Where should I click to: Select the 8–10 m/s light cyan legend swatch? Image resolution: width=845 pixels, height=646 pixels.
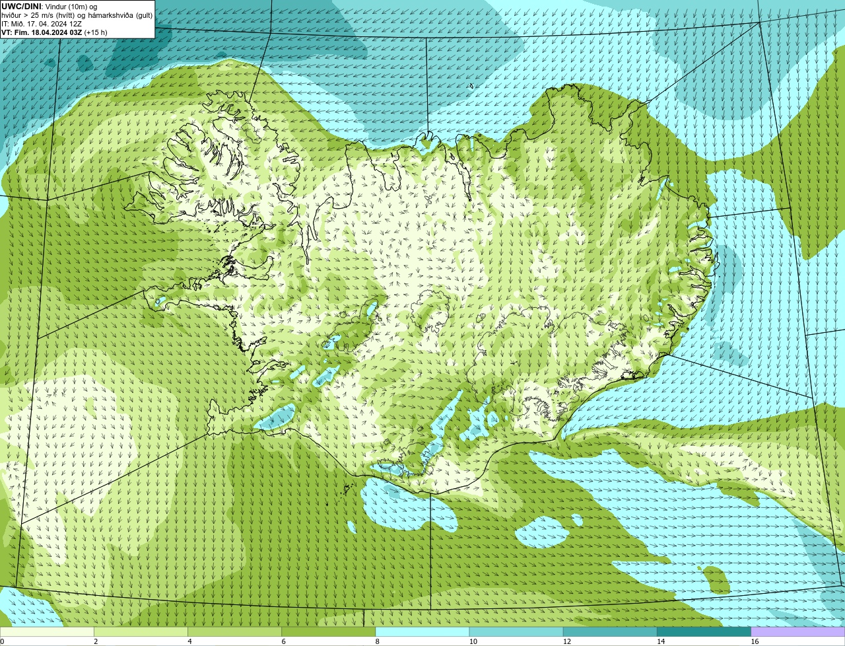click(x=422, y=631)
